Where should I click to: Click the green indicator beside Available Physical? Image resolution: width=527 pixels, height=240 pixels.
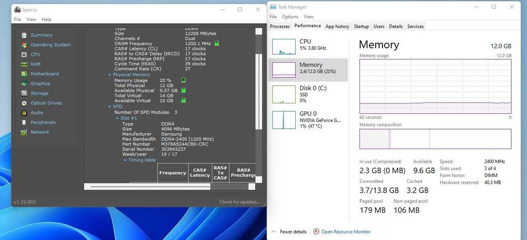183,90
